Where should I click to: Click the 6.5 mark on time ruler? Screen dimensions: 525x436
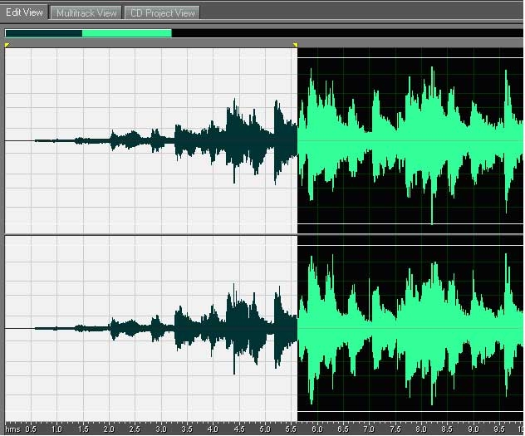click(x=343, y=429)
